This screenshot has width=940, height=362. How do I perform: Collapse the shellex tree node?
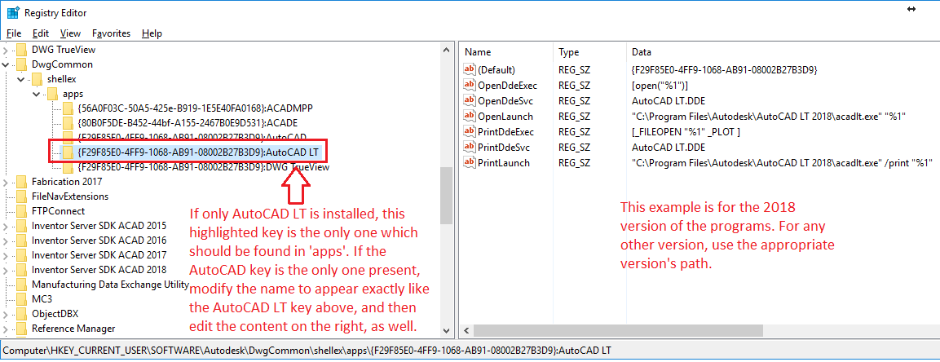(x=21, y=79)
